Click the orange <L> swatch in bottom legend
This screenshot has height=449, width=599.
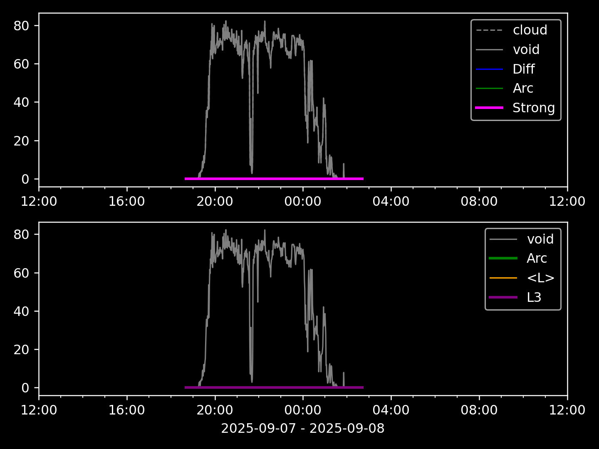(x=503, y=278)
